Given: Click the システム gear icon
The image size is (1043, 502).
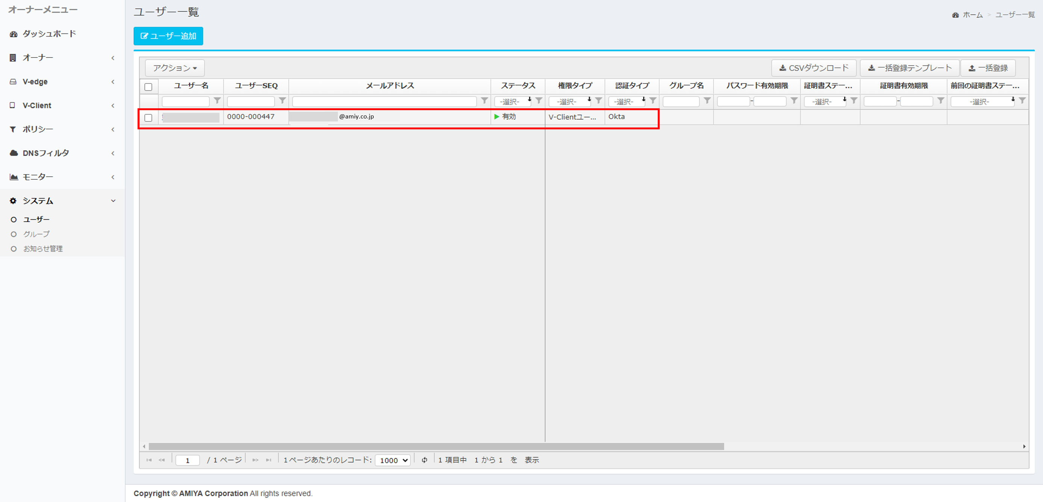Looking at the screenshot, I should 13,200.
